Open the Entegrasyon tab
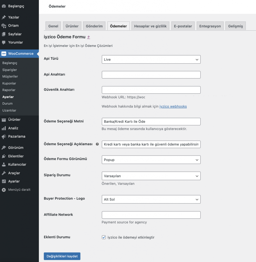 click(210, 26)
